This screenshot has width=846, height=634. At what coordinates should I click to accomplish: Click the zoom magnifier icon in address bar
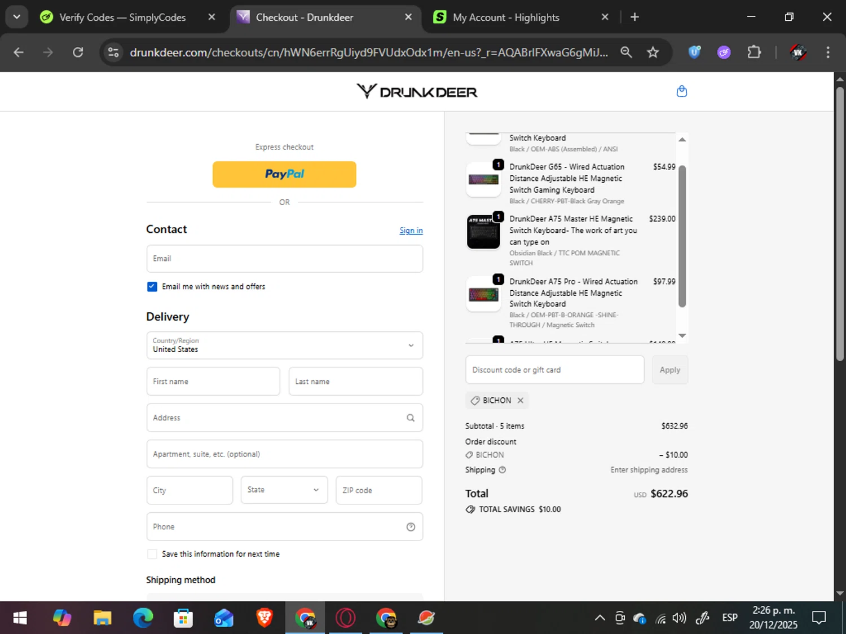(x=626, y=52)
